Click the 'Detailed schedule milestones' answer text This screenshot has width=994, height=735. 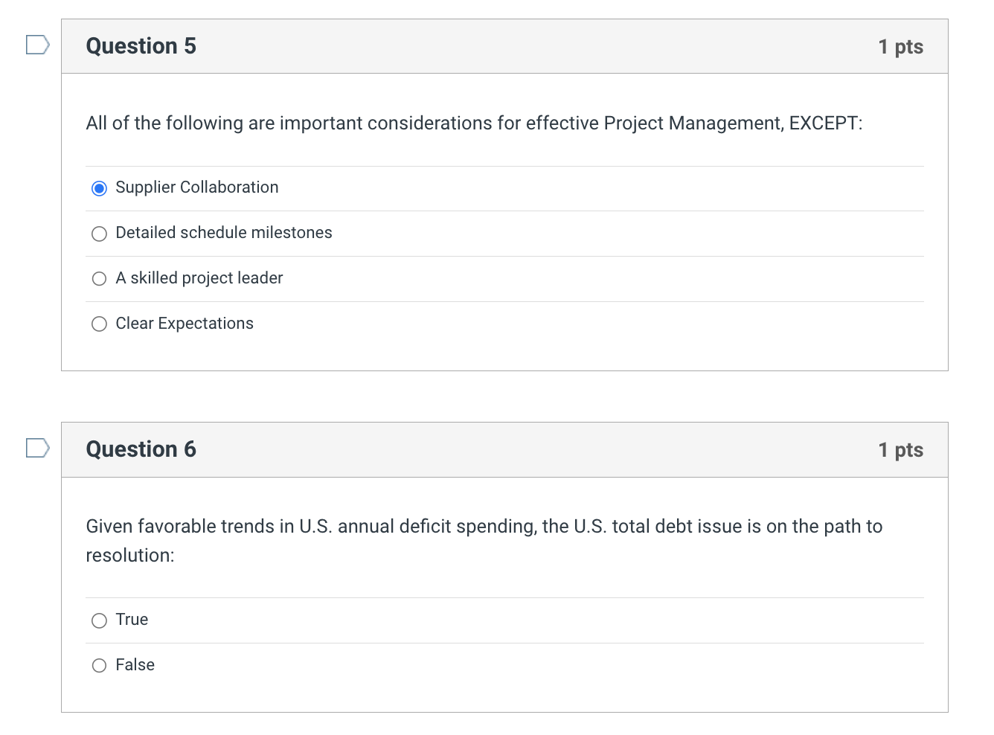(x=224, y=233)
